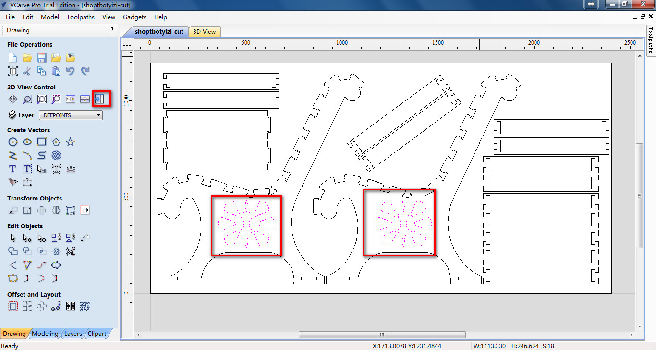The height and width of the screenshot is (350, 656).
Task: Select the Draw Text tool
Action: pos(13,169)
